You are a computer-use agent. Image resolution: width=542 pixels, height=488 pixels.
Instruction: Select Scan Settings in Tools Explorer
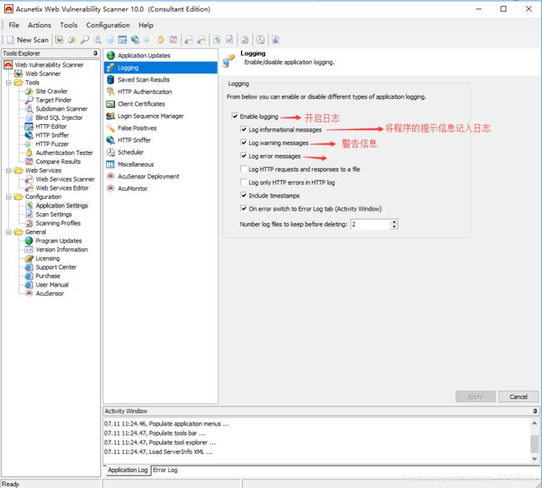(x=53, y=214)
